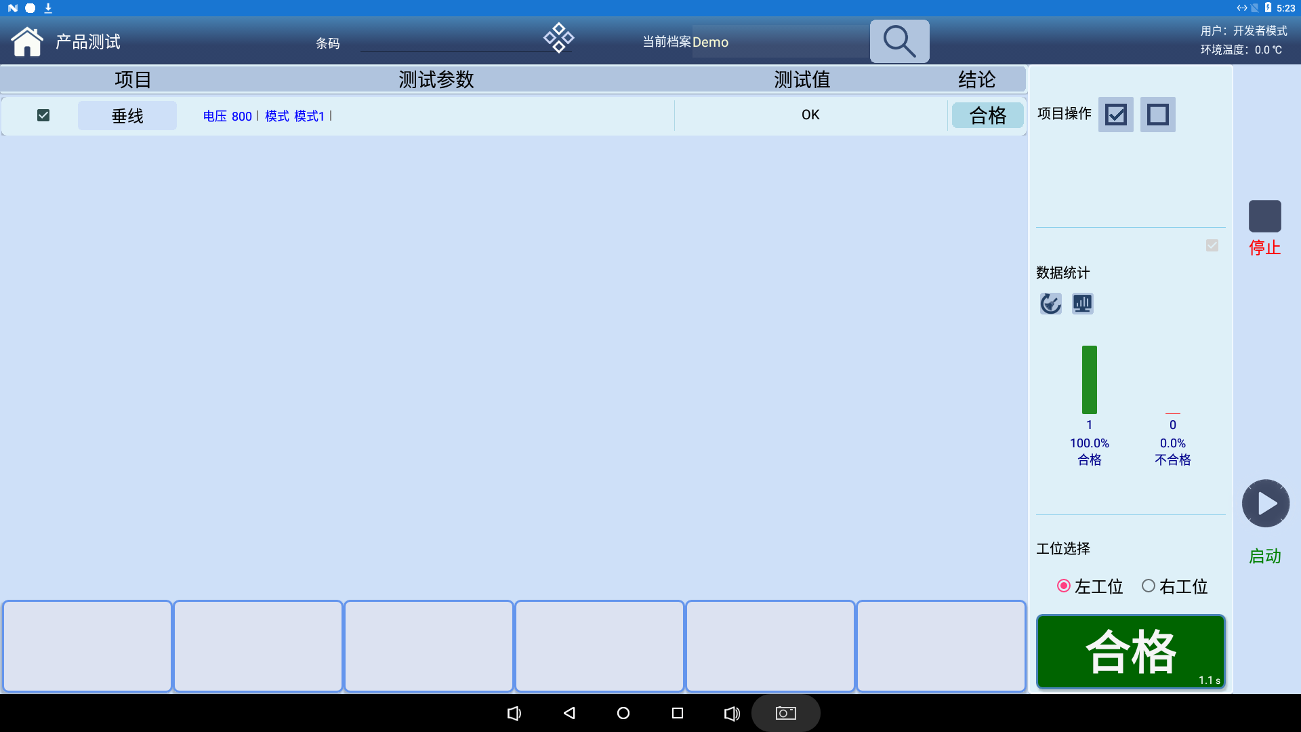Select the 右工位 radio button
Screen dimensions: 1301x732
(1148, 586)
